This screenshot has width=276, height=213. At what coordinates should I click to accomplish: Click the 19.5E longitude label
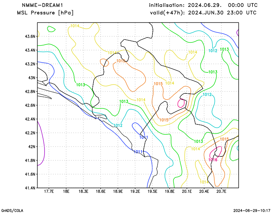pyautogui.click(x=152, y=191)
